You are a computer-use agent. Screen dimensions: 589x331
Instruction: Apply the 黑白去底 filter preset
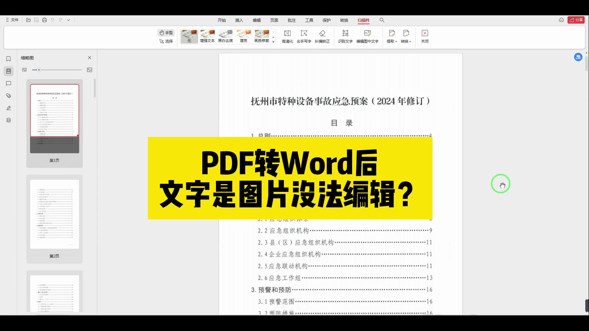pos(225,36)
